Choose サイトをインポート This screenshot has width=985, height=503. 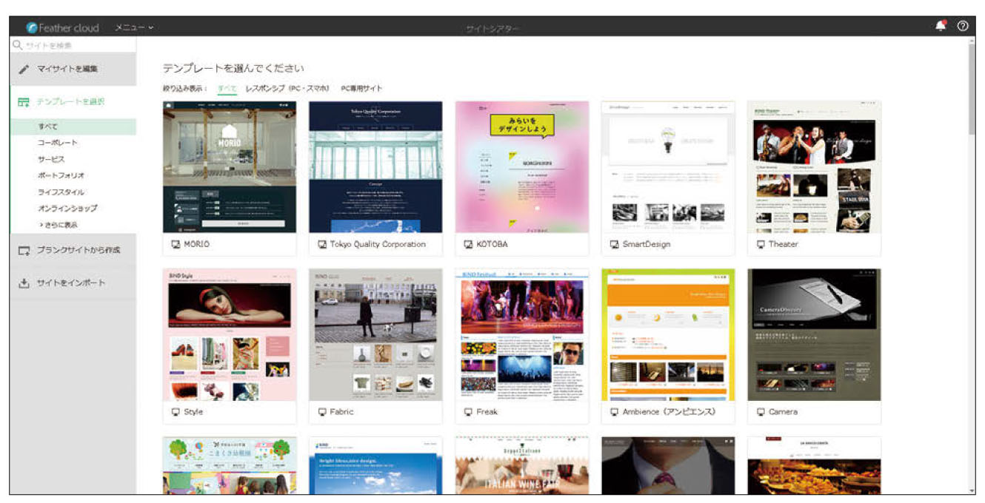(73, 283)
